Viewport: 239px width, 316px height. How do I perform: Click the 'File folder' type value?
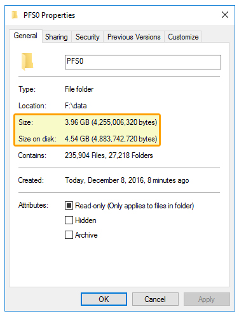coord(79,89)
